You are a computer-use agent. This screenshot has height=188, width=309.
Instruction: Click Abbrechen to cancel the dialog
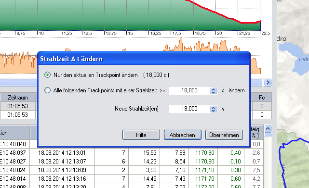pyautogui.click(x=183, y=135)
